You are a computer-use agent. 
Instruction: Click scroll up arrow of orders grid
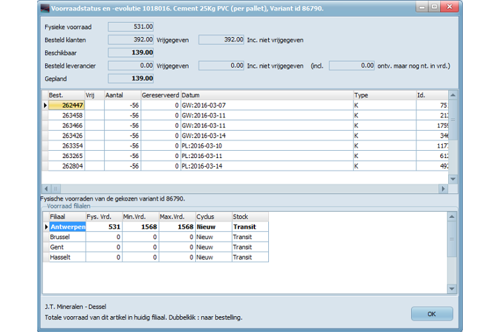453,96
